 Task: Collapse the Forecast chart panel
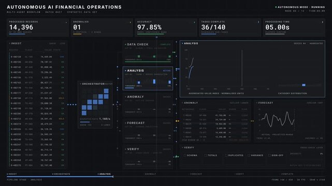coord(257,103)
